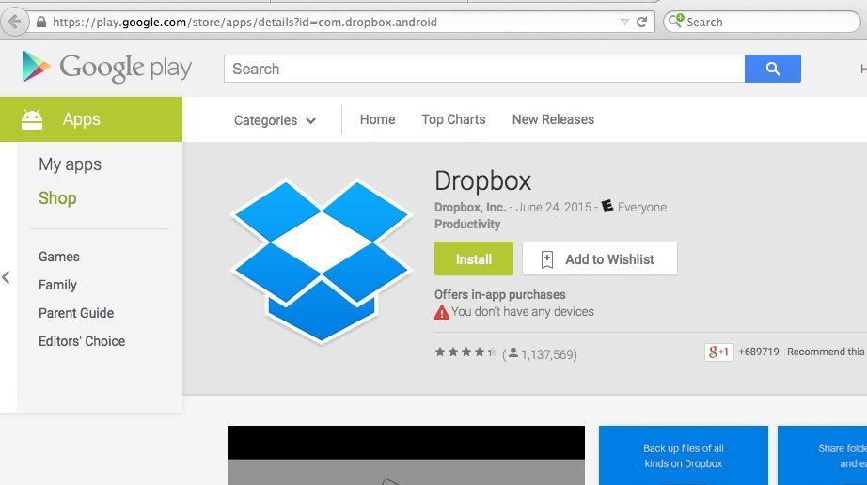
Task: Open Top Charts
Action: [453, 119]
